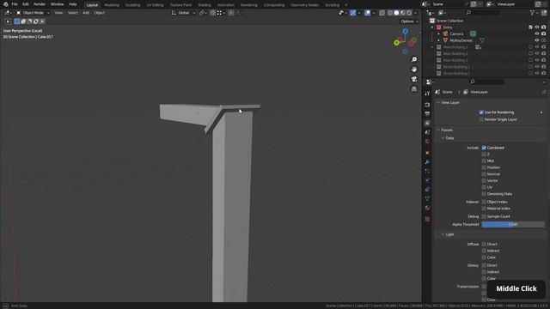Click the Alpha Threshold slider
Screen dimensions: 550x309
pyautogui.click(x=513, y=224)
